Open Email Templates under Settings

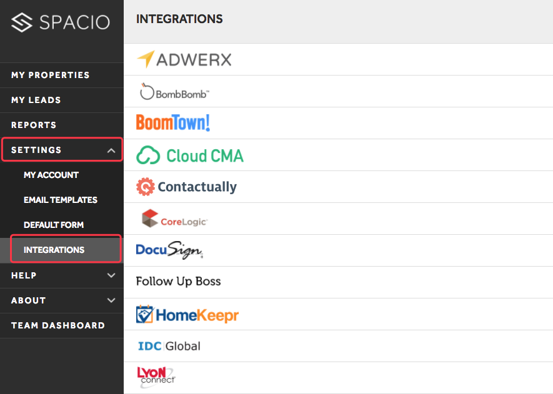(x=61, y=200)
